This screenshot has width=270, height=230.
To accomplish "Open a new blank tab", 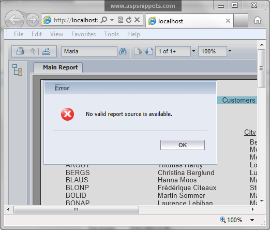I will 241,21.
